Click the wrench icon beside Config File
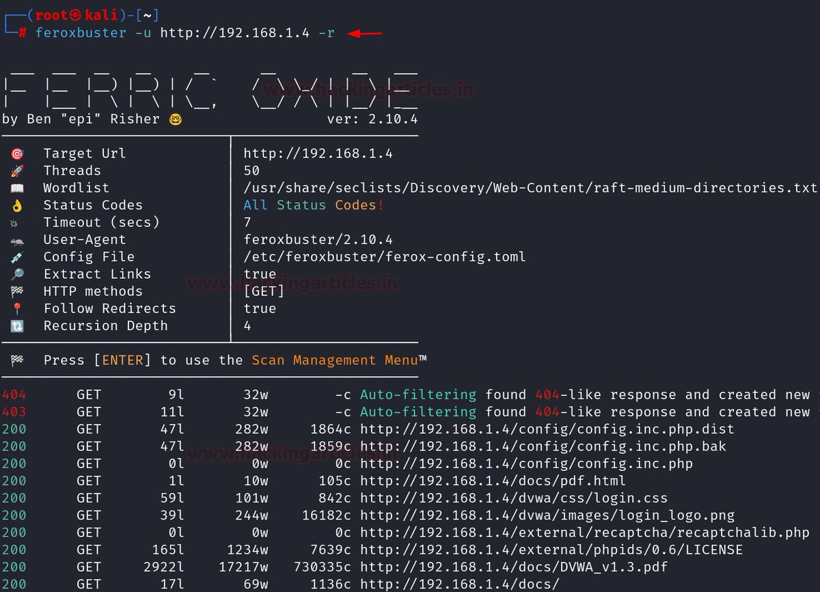This screenshot has width=820, height=592. [17, 256]
